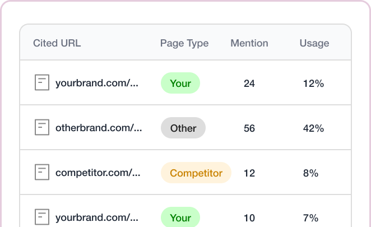The height and width of the screenshot is (227, 371).
Task: Sort by the Usage column header
Action: tap(314, 44)
